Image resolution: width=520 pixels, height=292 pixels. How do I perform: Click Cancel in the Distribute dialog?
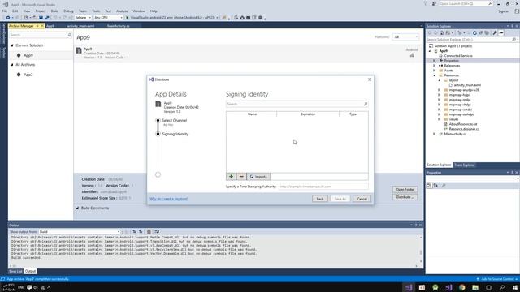(362, 199)
